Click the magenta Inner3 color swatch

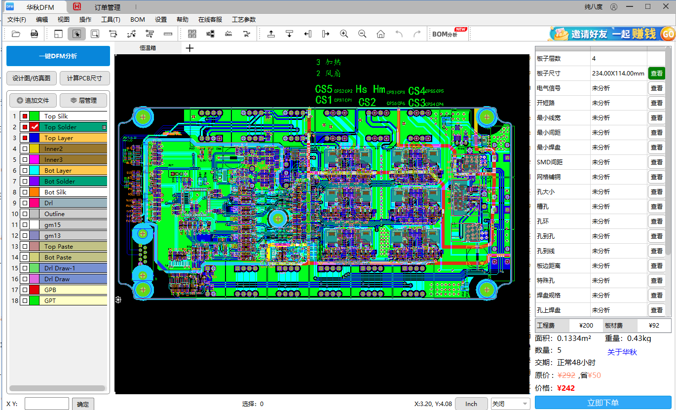pyautogui.click(x=34, y=159)
